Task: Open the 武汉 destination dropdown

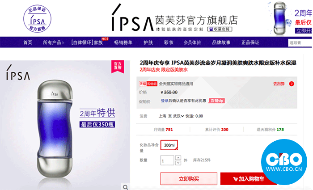Action: point(178,116)
